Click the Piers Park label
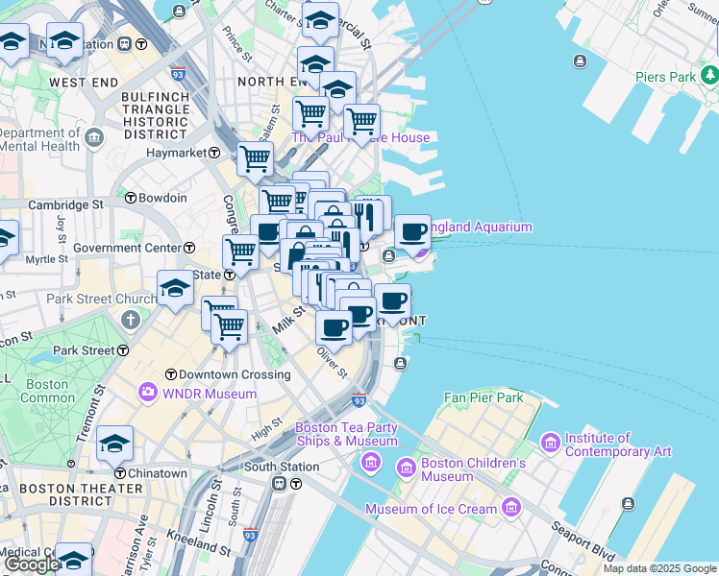 (665, 77)
